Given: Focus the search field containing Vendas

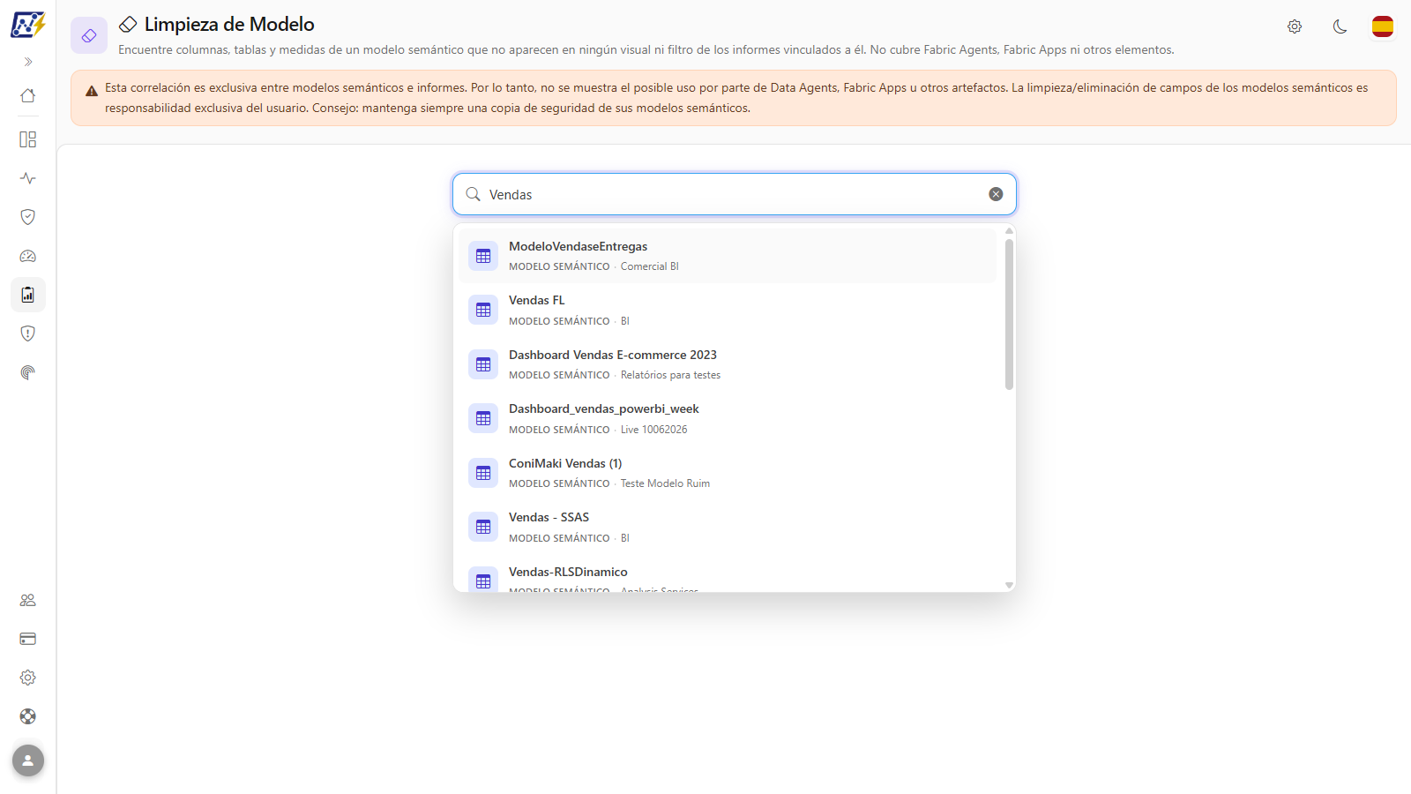Looking at the screenshot, I should 735,194.
